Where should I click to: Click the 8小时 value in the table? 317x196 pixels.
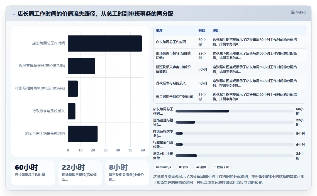click(x=203, y=69)
